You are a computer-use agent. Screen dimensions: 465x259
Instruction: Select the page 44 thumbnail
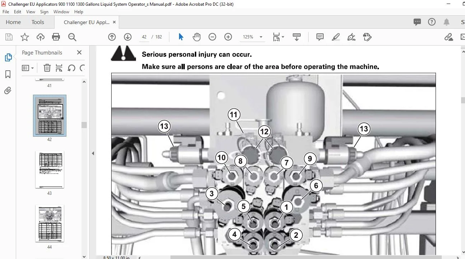pyautogui.click(x=50, y=223)
